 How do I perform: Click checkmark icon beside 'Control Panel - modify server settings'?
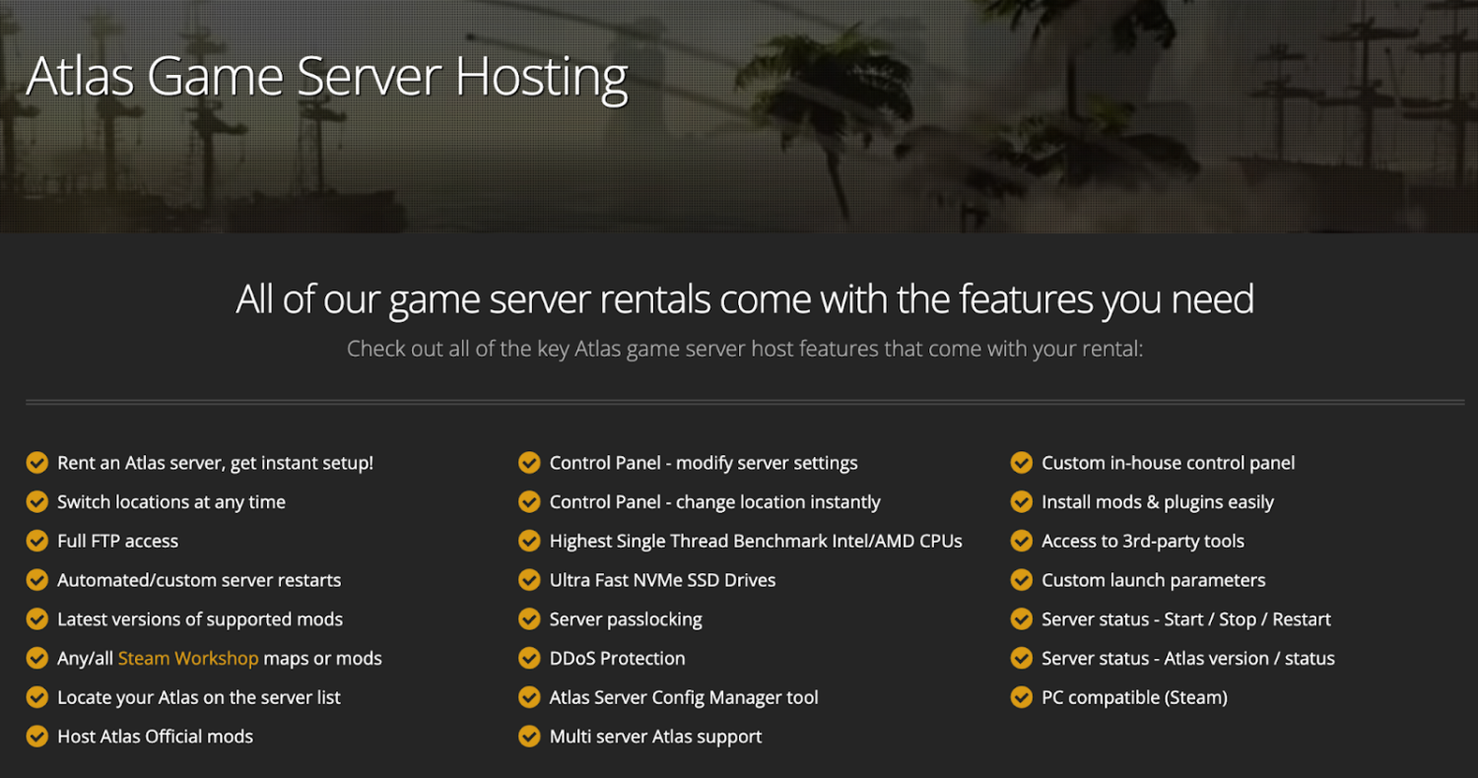[x=529, y=463]
